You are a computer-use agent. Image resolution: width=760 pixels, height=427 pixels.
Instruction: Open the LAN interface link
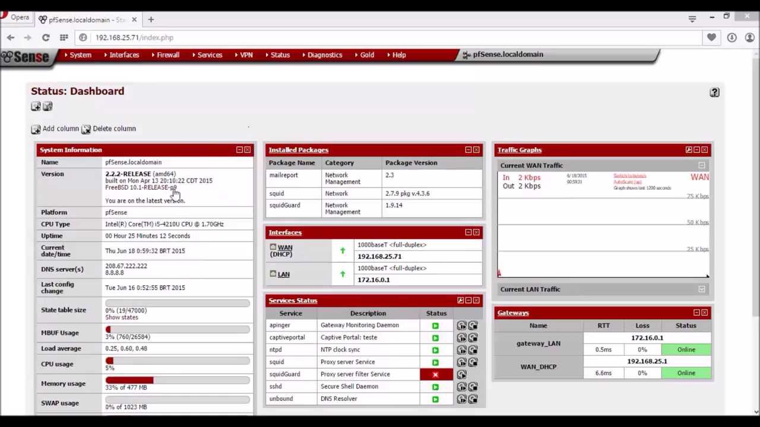284,275
